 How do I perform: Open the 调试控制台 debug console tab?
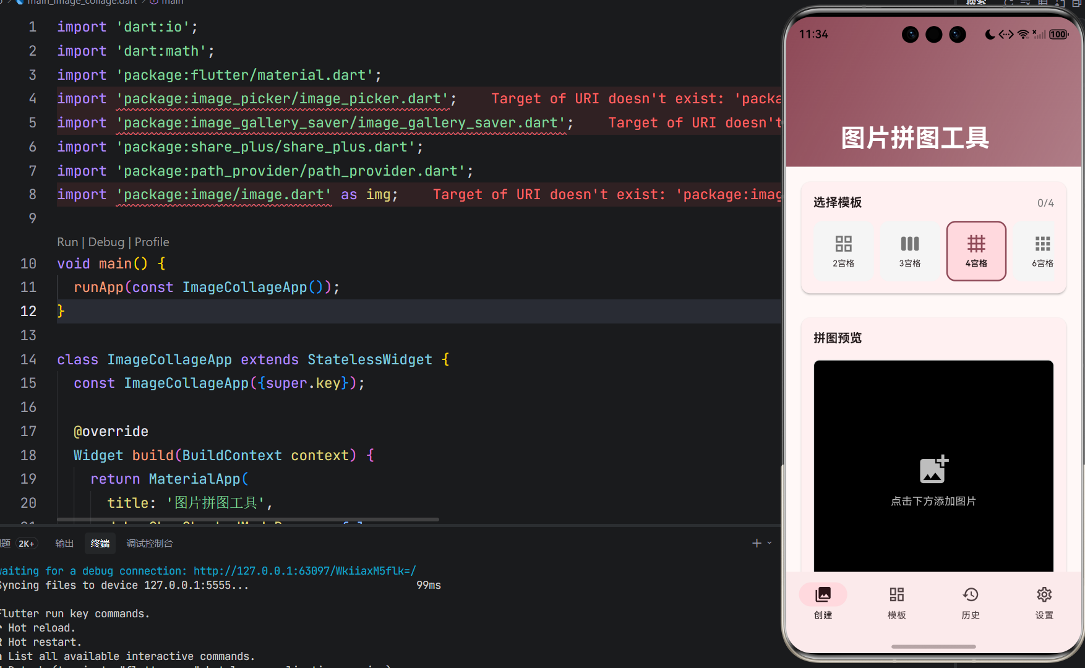pos(150,543)
